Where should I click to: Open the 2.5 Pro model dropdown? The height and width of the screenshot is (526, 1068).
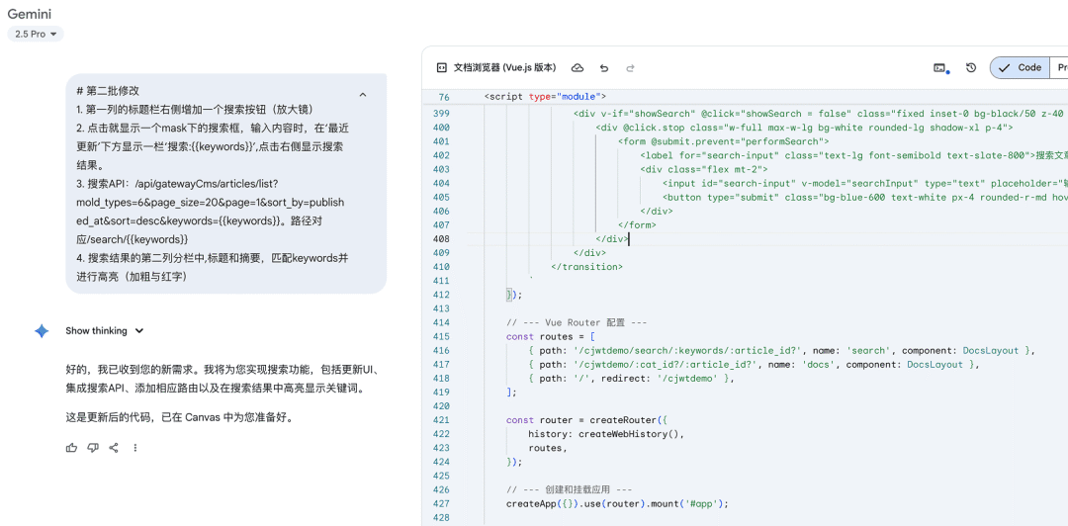[x=36, y=34]
